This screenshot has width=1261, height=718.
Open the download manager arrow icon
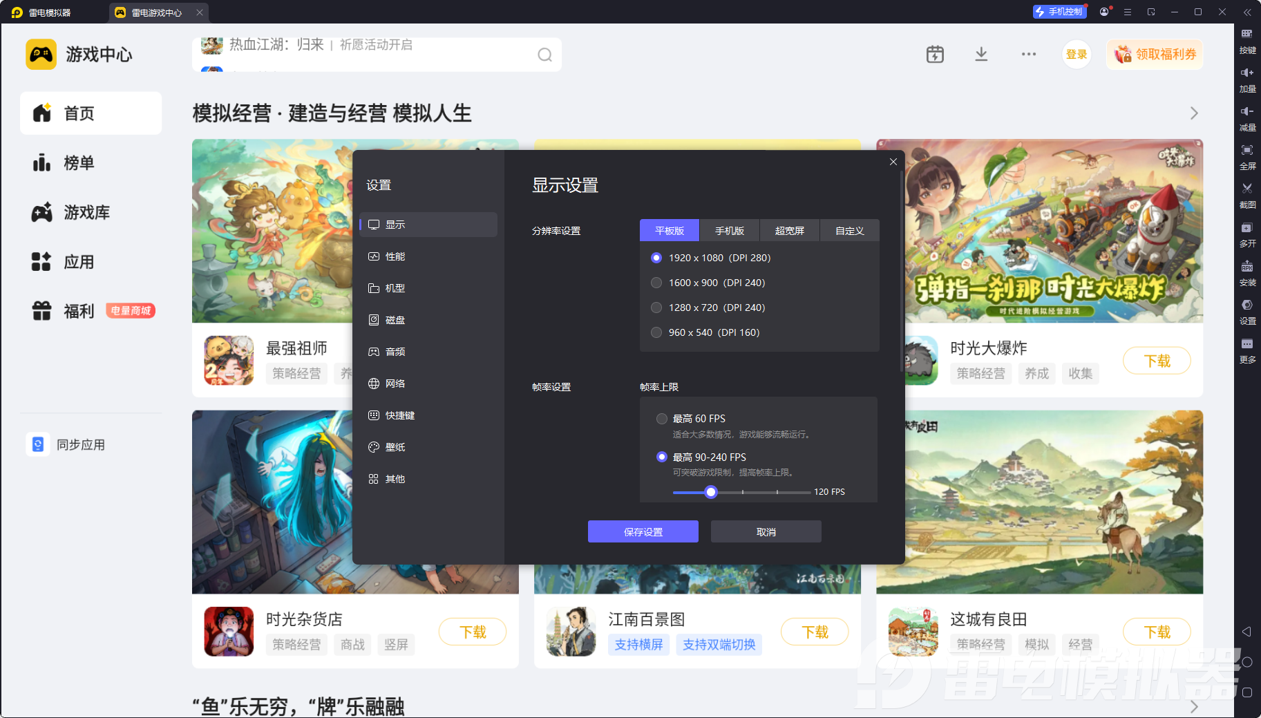[980, 55]
